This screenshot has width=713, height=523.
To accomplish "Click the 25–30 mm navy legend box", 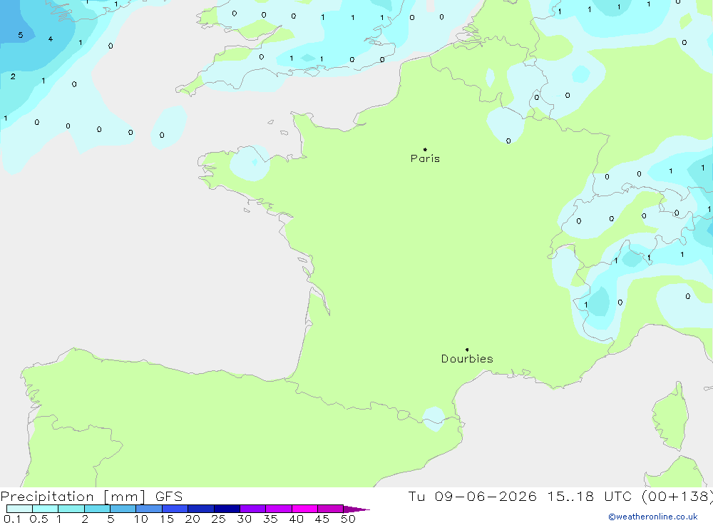I will coord(227,509).
